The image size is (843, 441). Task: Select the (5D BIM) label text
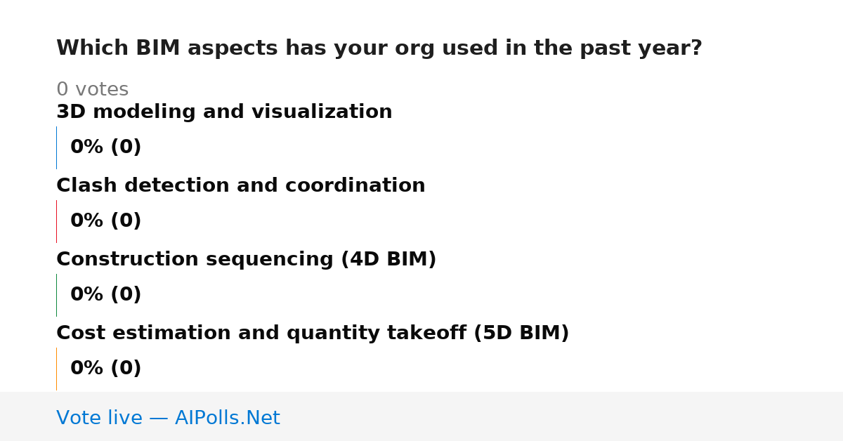[521, 334]
